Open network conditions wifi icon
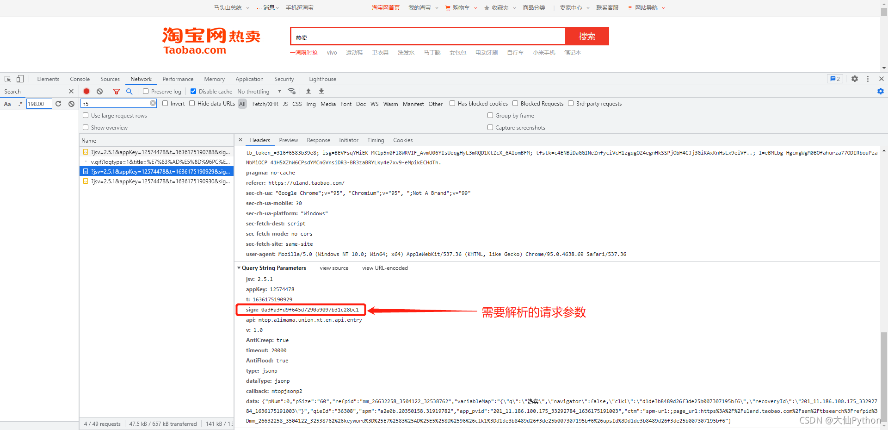The height and width of the screenshot is (430, 888). pyautogui.click(x=291, y=91)
